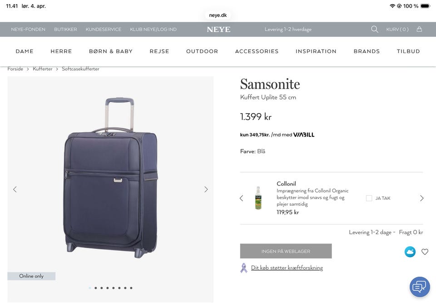Add product to wishlist heart icon
Image resolution: width=436 pixels, height=303 pixels.
pos(425,252)
